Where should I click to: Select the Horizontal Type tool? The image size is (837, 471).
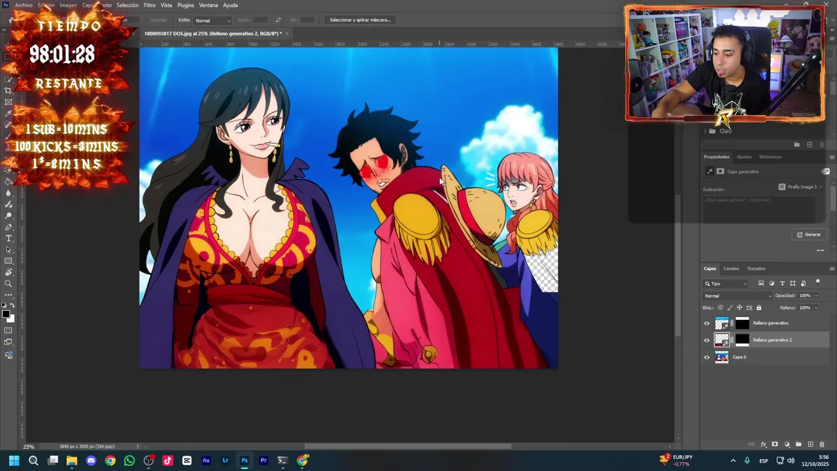coord(9,238)
